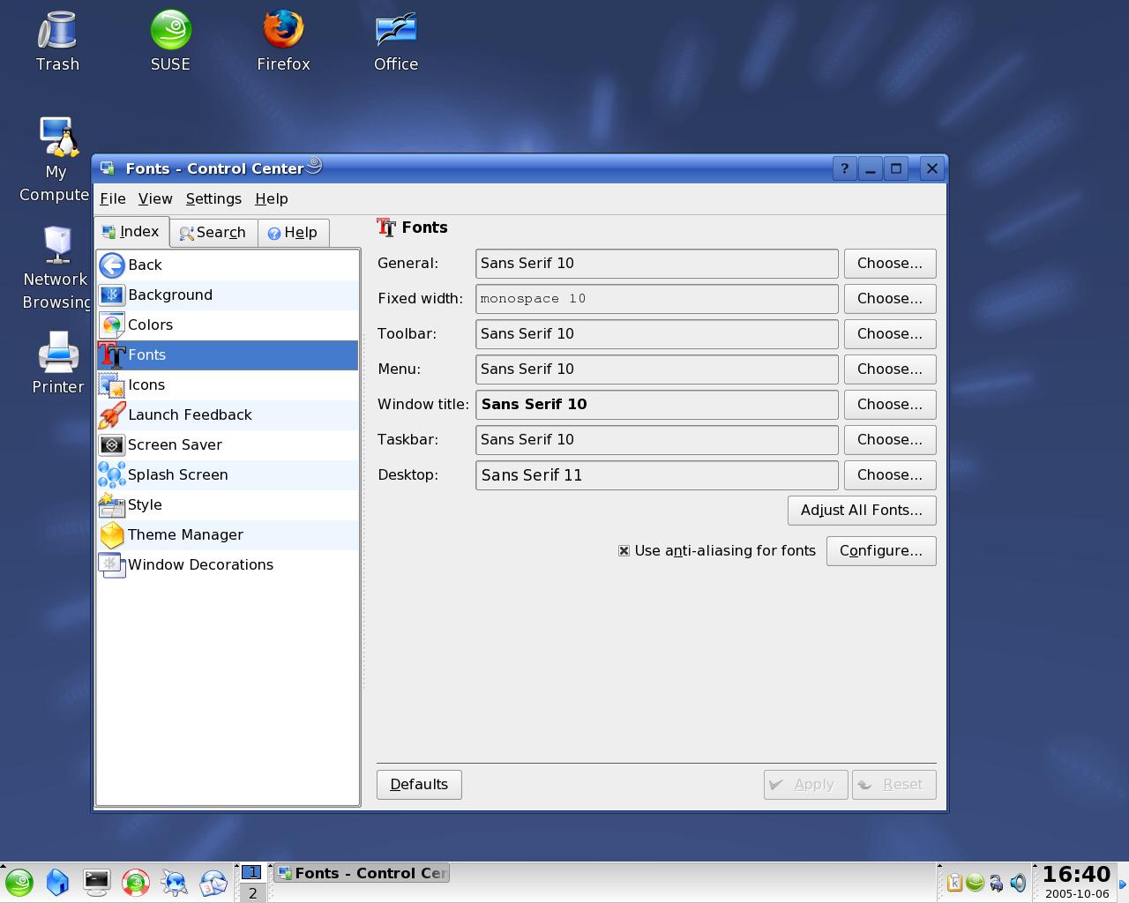Click Choose for the Taskbar font

point(890,439)
